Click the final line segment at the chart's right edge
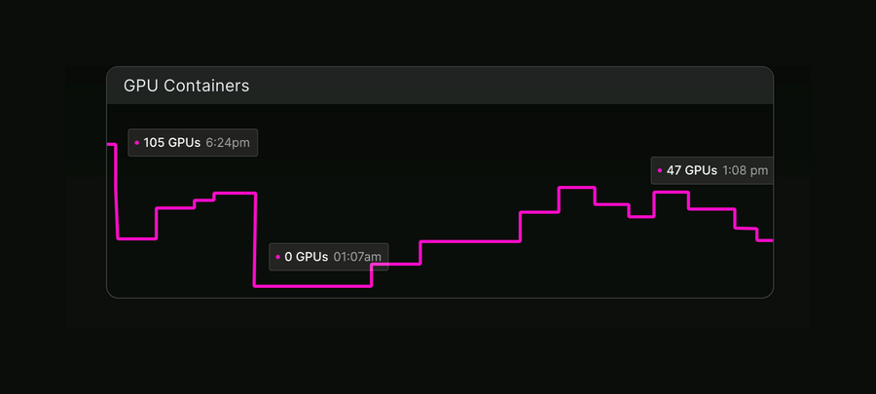This screenshot has width=876, height=394. pos(765,239)
